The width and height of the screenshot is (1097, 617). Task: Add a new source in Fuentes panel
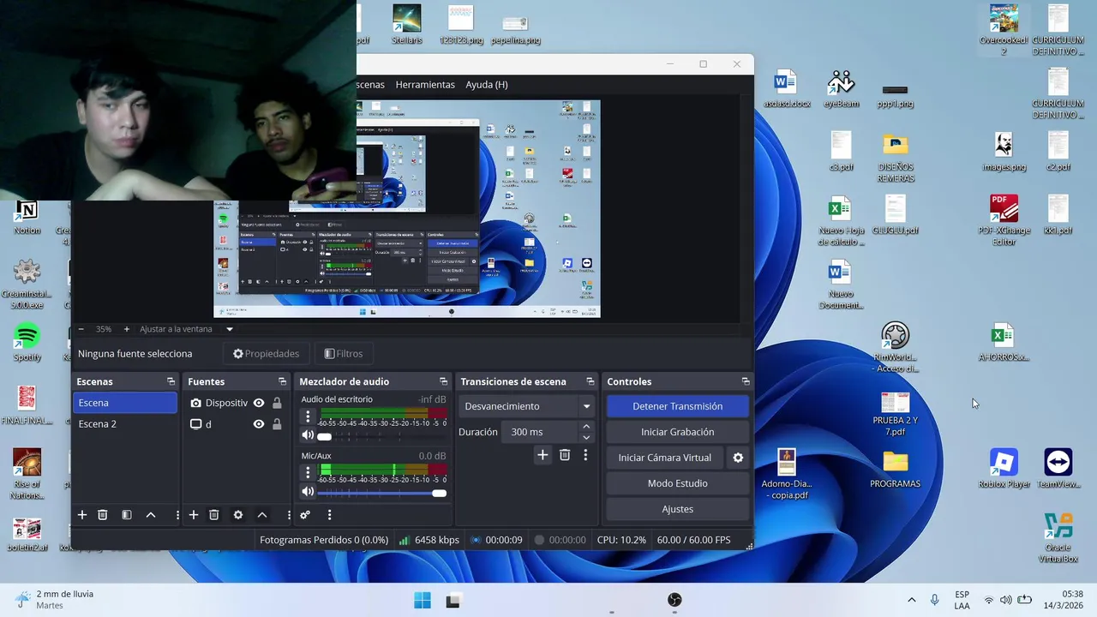(194, 515)
